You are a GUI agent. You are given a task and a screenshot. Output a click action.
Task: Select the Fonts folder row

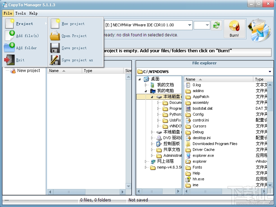(197, 167)
